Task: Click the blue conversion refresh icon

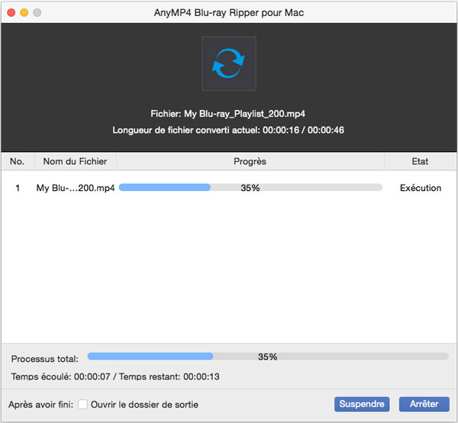Action: tap(228, 63)
